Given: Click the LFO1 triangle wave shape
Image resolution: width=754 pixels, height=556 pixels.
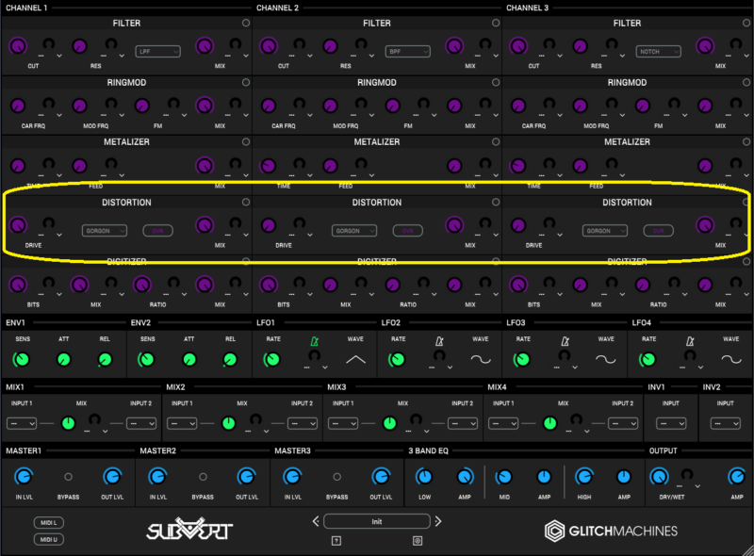Looking at the screenshot, I should (355, 359).
